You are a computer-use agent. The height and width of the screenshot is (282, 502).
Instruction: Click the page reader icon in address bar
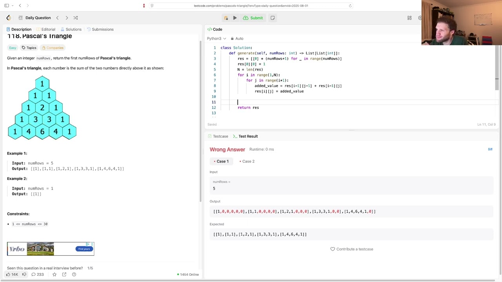152,5
